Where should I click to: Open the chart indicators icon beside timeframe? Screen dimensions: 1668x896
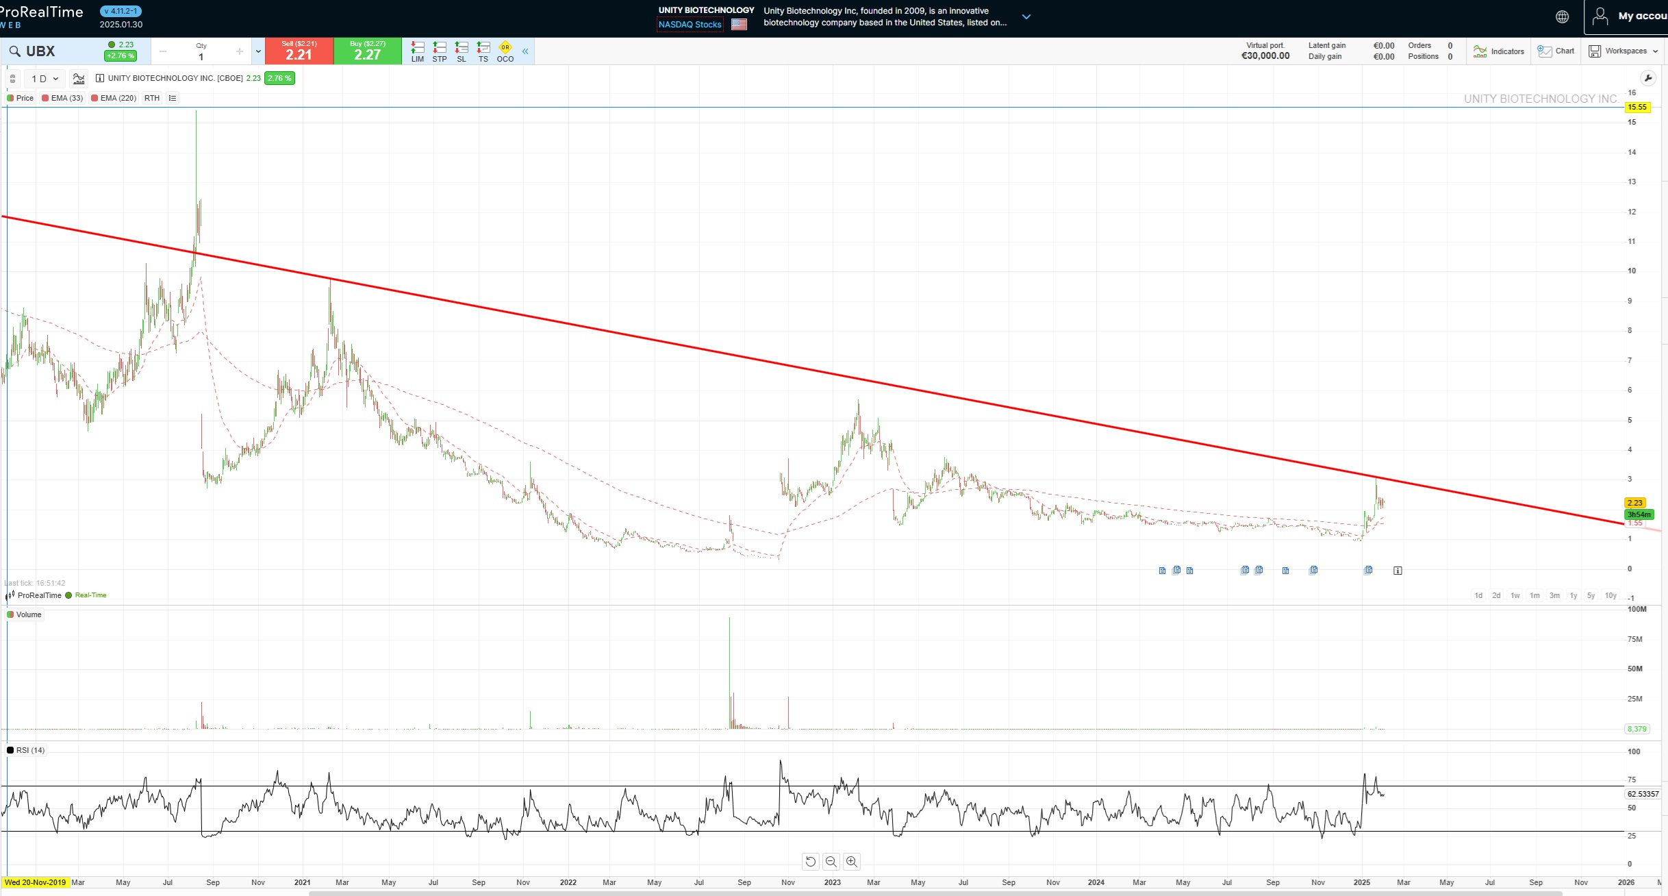79,78
